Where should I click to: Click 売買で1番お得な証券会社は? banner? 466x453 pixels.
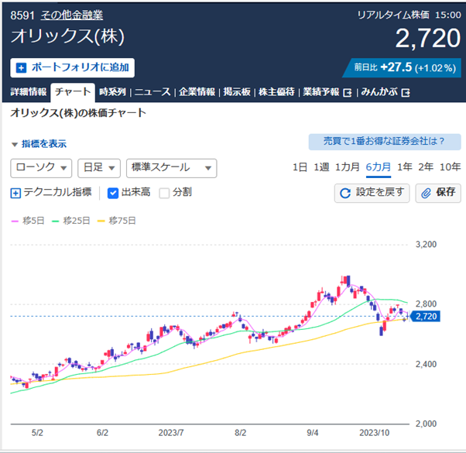[x=385, y=142]
